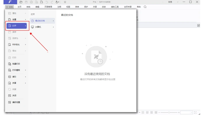
Task: Switch to the 页面管理 tab
Action: click(x=48, y=7)
